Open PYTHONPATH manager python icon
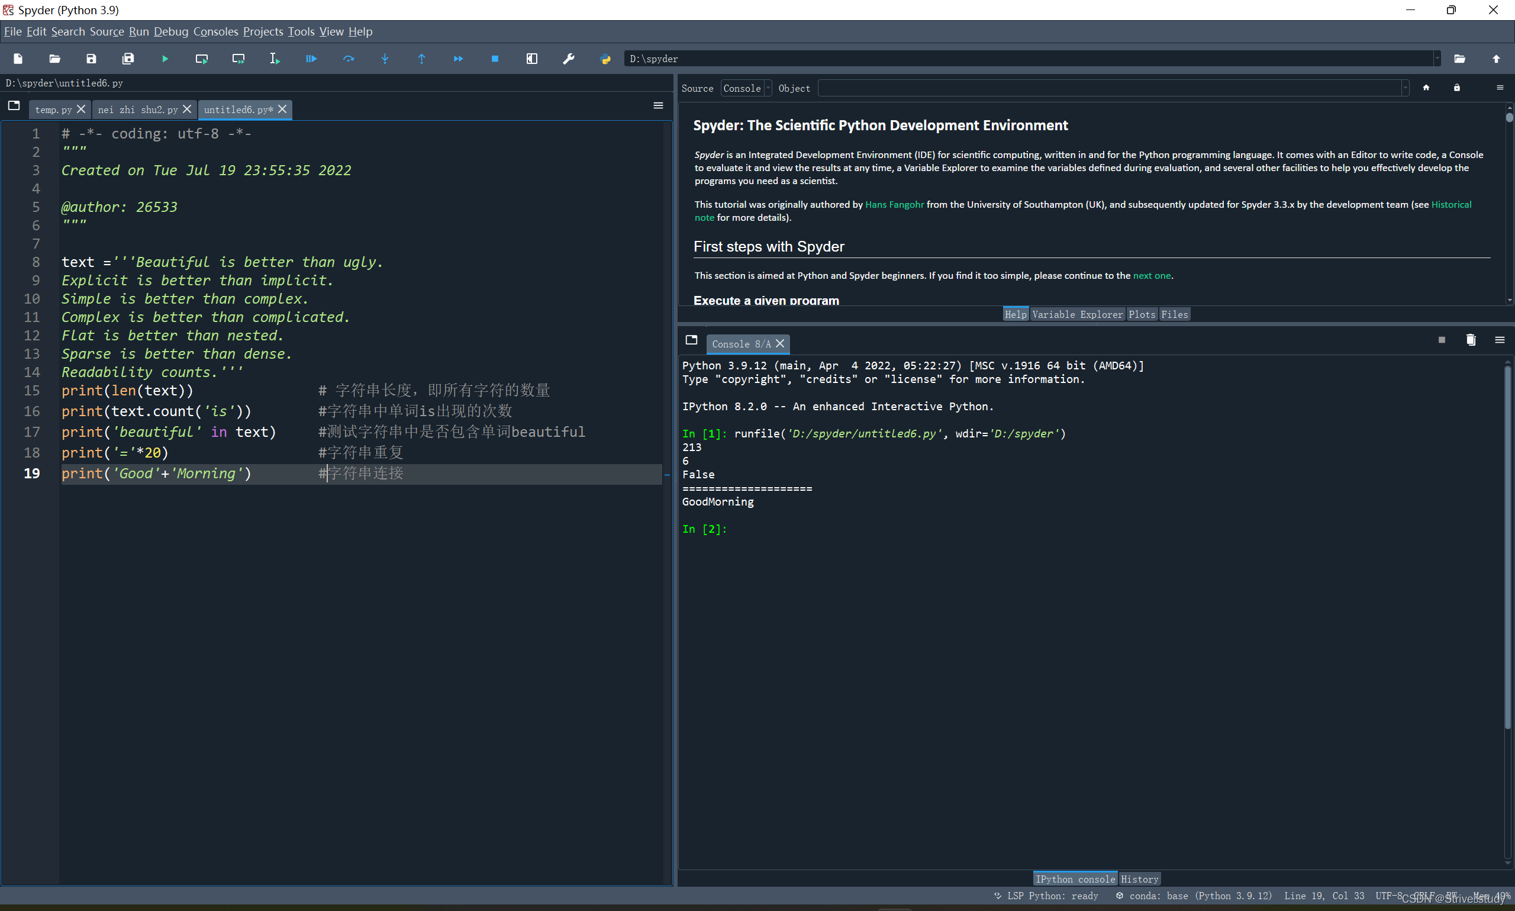The height and width of the screenshot is (911, 1515). coord(605,59)
